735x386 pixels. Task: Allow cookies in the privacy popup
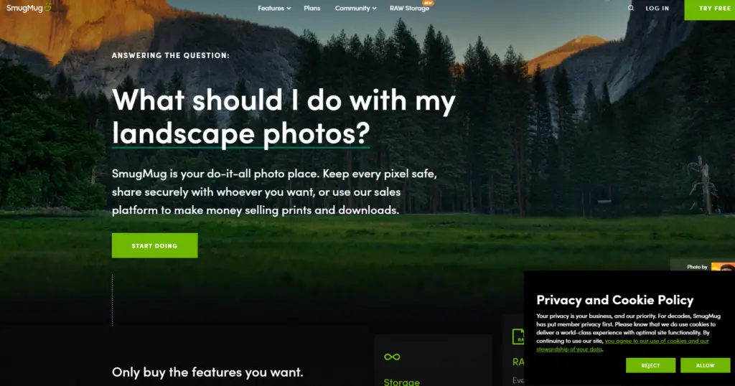(x=705, y=365)
